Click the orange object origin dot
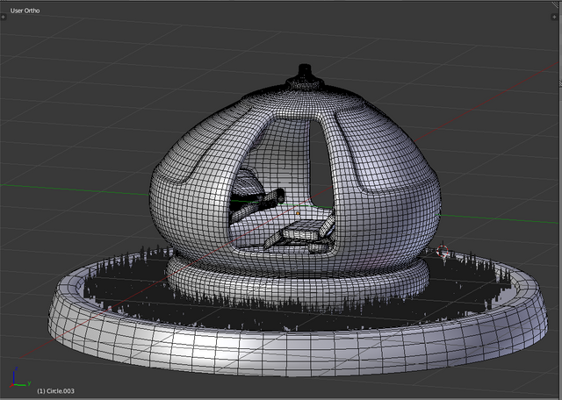This screenshot has width=562, height=400. [298, 213]
